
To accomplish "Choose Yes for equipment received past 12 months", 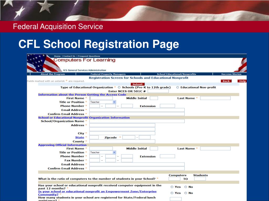I will (x=172, y=187).
